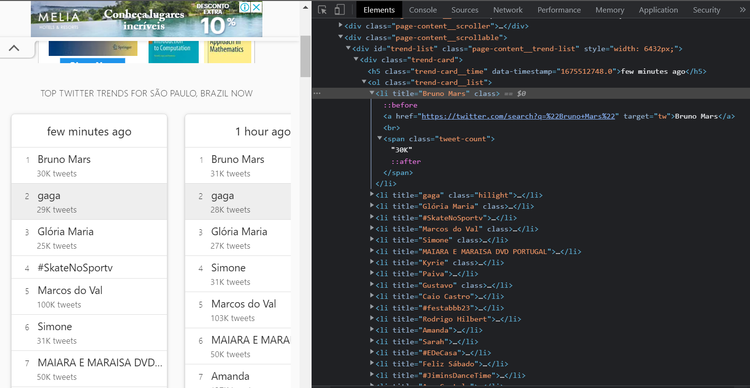This screenshot has height=388, width=750.
Task: Expand the li node titled Sarah
Action: (372, 341)
